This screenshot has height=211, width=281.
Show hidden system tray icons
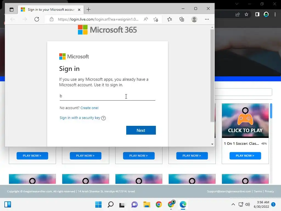click(233, 204)
